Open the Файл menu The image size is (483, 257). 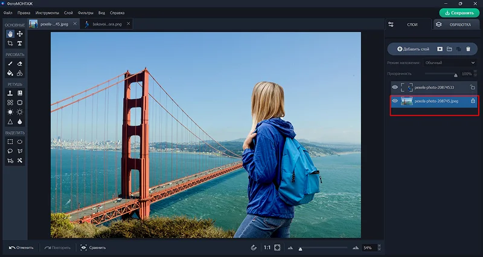[8, 13]
